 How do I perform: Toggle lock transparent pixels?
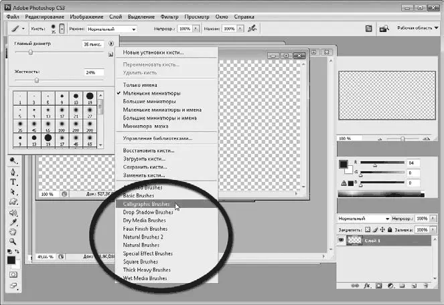367,229
